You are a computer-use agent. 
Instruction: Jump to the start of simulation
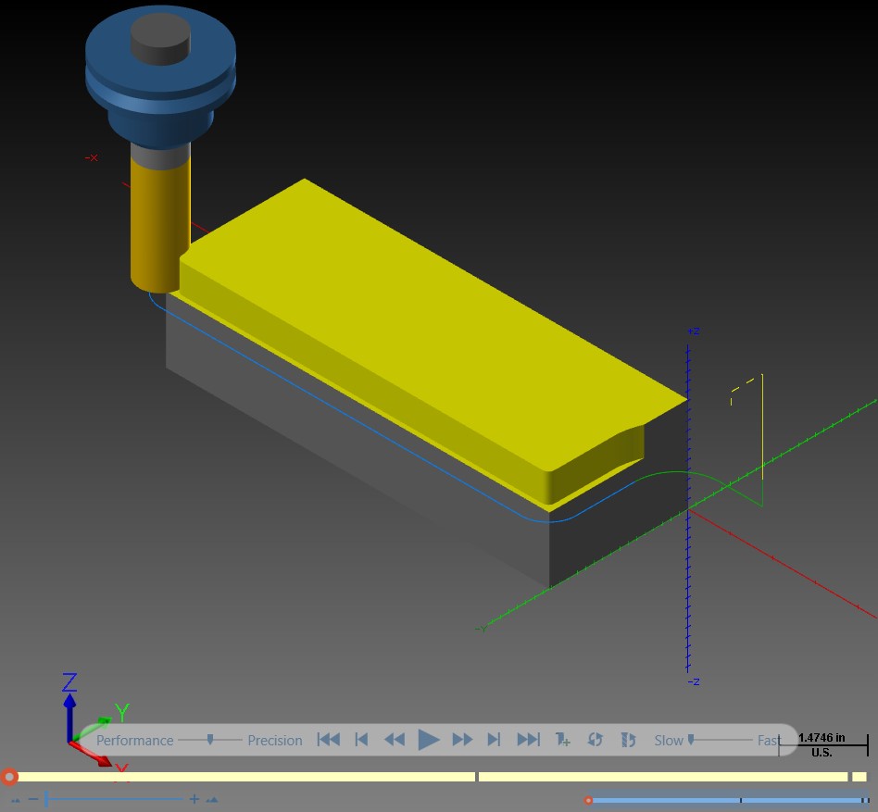(329, 740)
